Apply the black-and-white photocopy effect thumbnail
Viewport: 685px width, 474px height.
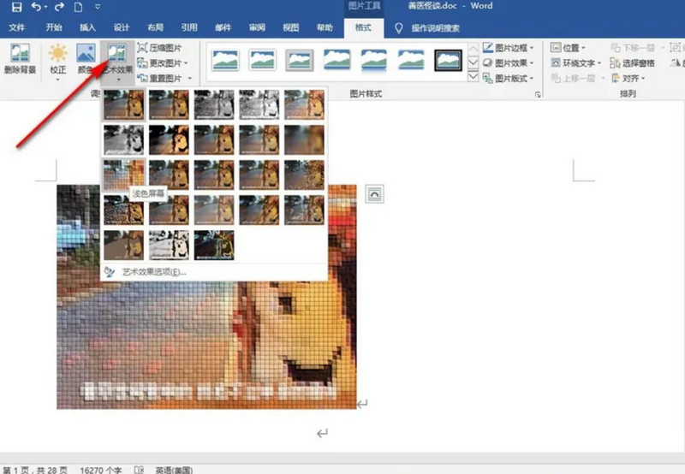(x=169, y=246)
